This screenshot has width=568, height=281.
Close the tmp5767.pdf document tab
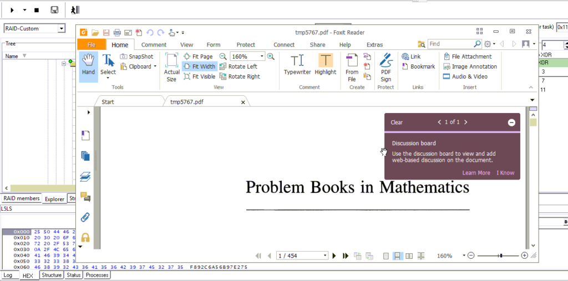pyautogui.click(x=243, y=103)
